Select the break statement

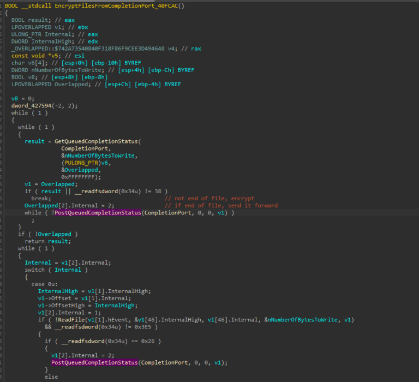pyautogui.click(x=39, y=199)
